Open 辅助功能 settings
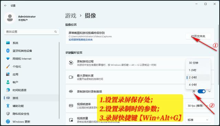The height and width of the screenshot is (126, 220). [32, 106]
